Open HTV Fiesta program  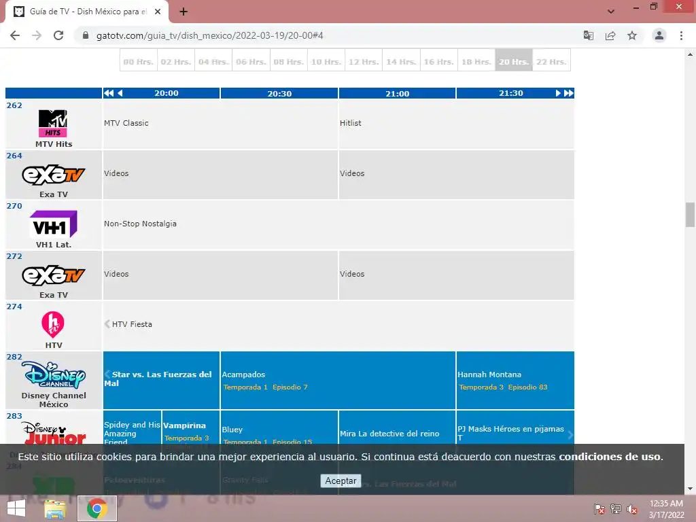coord(132,324)
